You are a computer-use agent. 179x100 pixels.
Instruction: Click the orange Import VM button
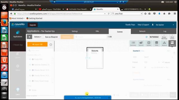click(x=37, y=44)
